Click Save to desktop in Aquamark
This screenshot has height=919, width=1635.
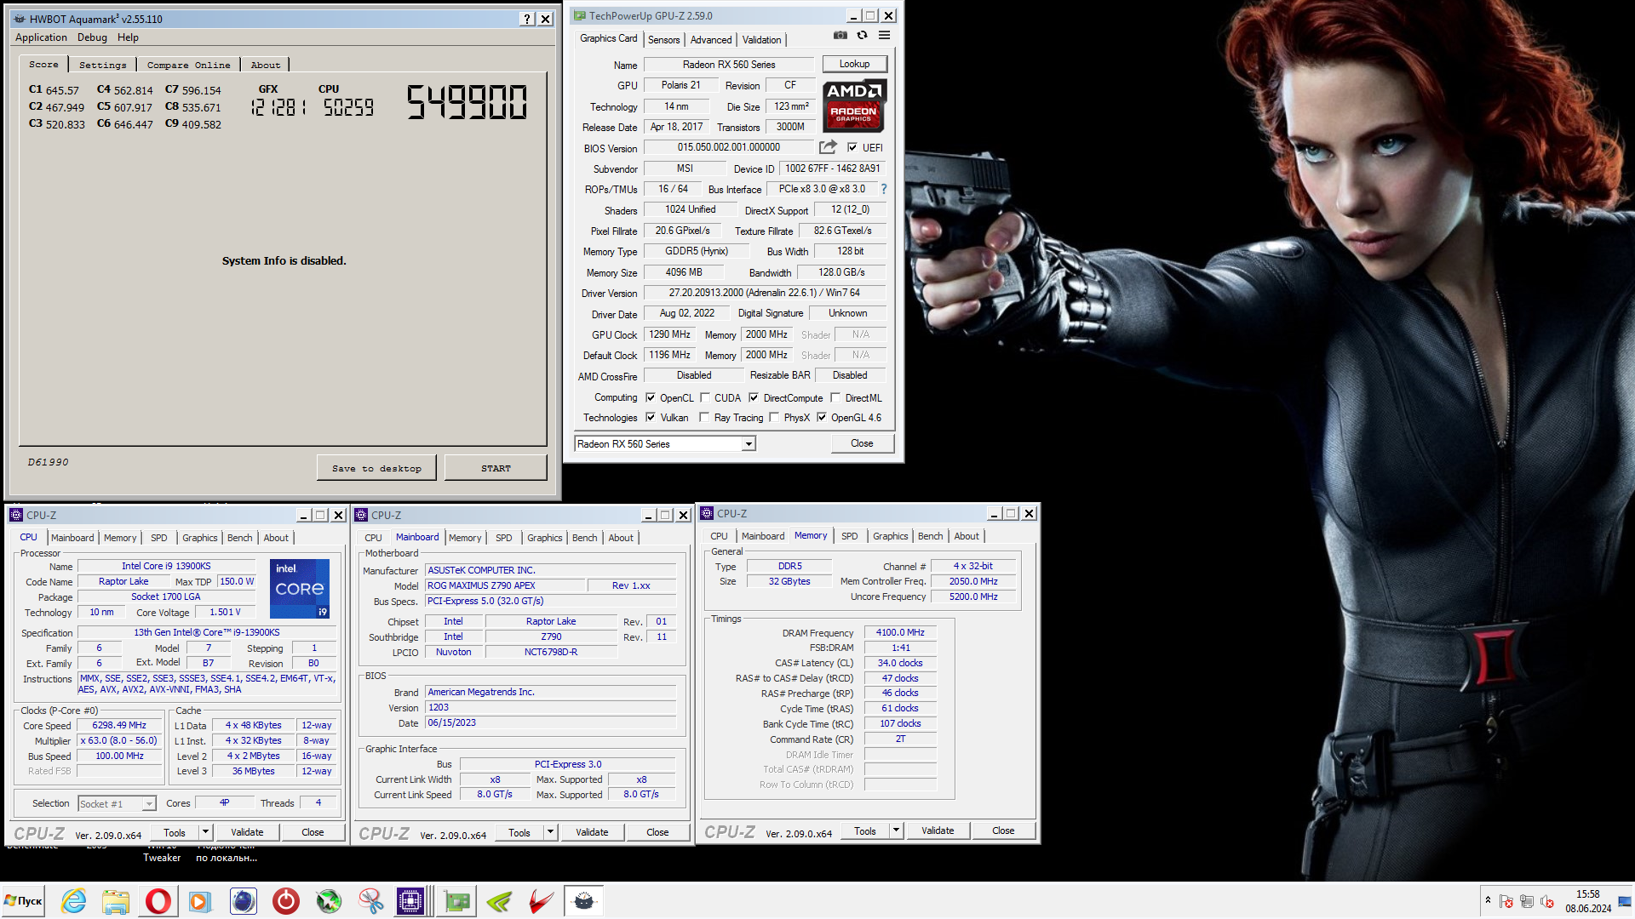point(376,468)
